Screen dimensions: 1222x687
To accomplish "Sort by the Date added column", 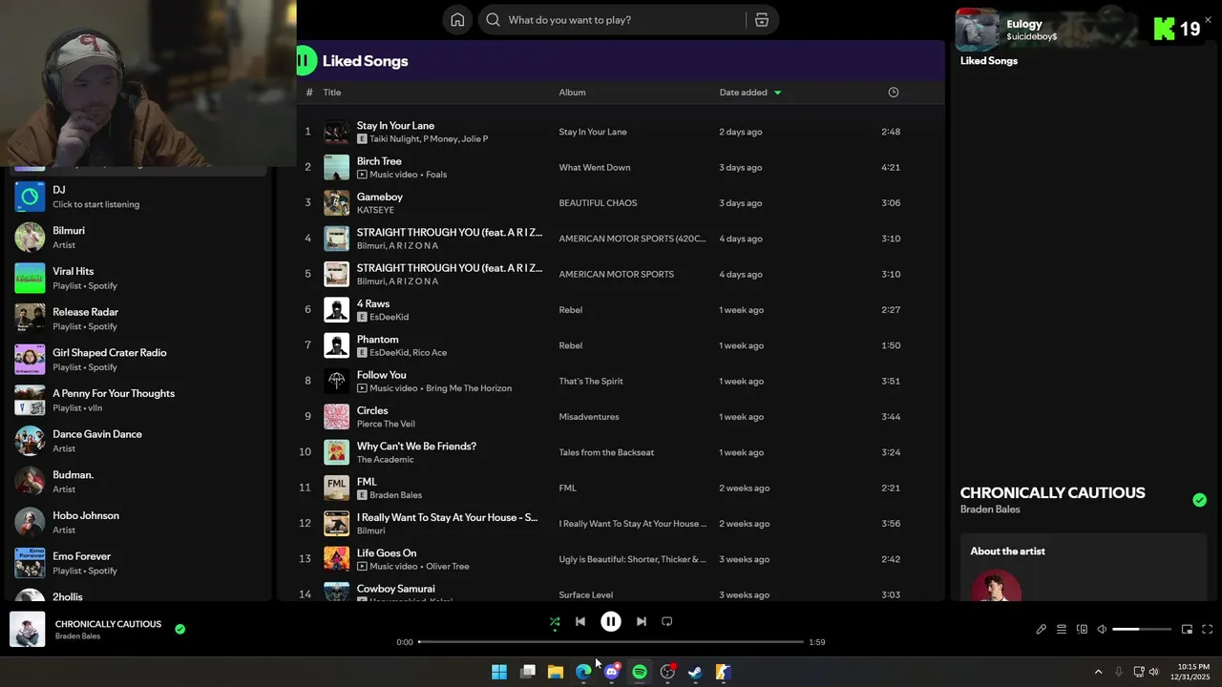I will point(750,93).
